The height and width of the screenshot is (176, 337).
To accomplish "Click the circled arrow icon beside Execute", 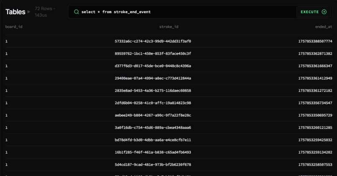I will pos(324,12).
